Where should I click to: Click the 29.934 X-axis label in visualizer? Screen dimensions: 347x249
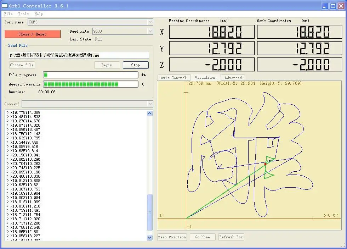[331, 216]
